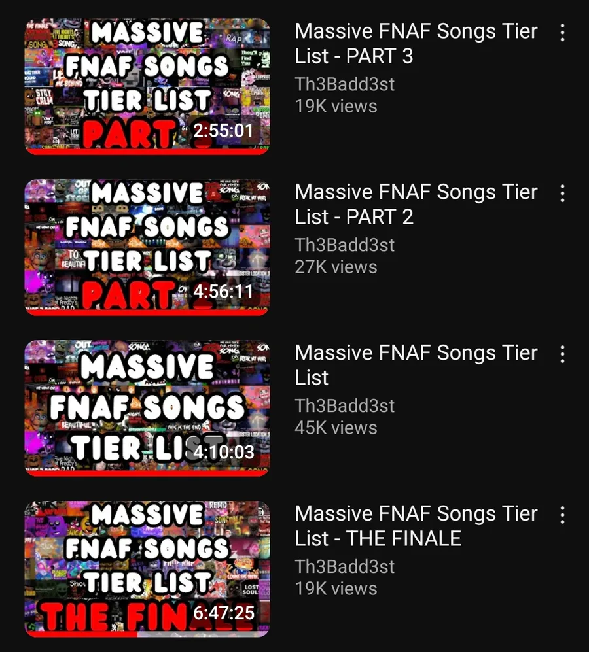Open THE FINALE video thumbnail

(x=147, y=569)
